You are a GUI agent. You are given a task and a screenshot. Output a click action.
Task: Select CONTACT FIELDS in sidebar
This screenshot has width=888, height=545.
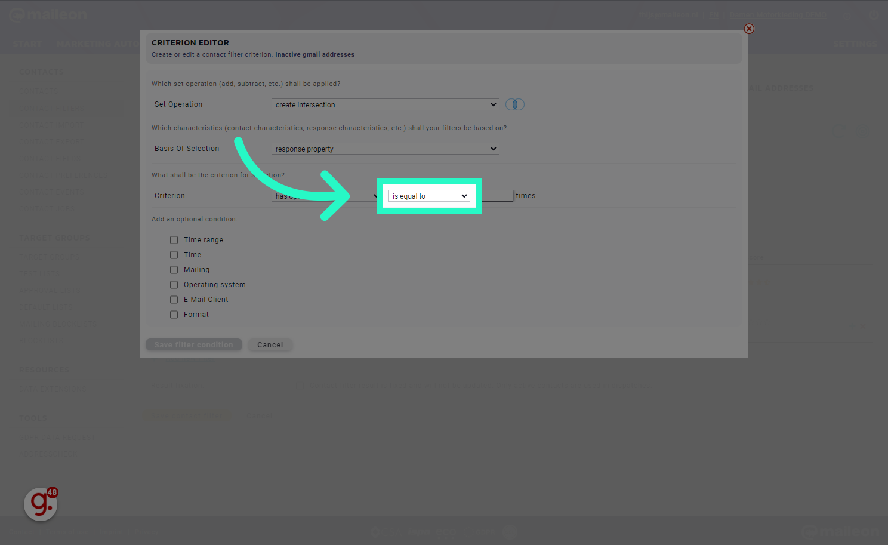tap(50, 159)
